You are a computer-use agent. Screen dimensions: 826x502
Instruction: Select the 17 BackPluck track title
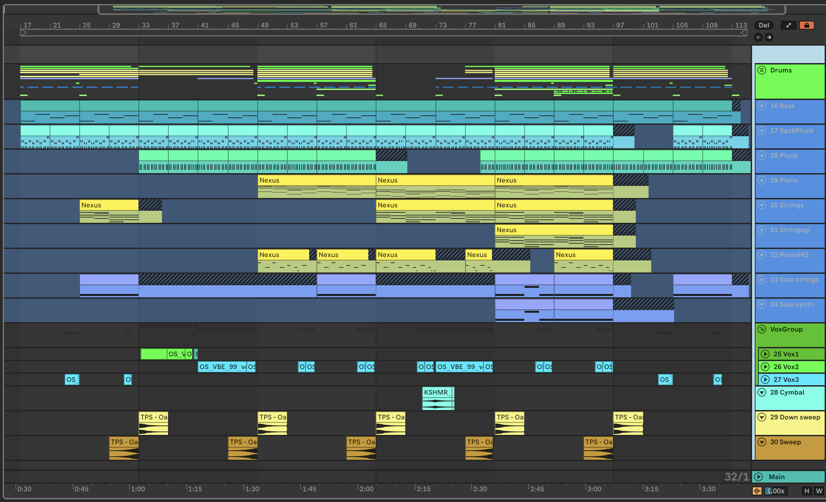792,131
